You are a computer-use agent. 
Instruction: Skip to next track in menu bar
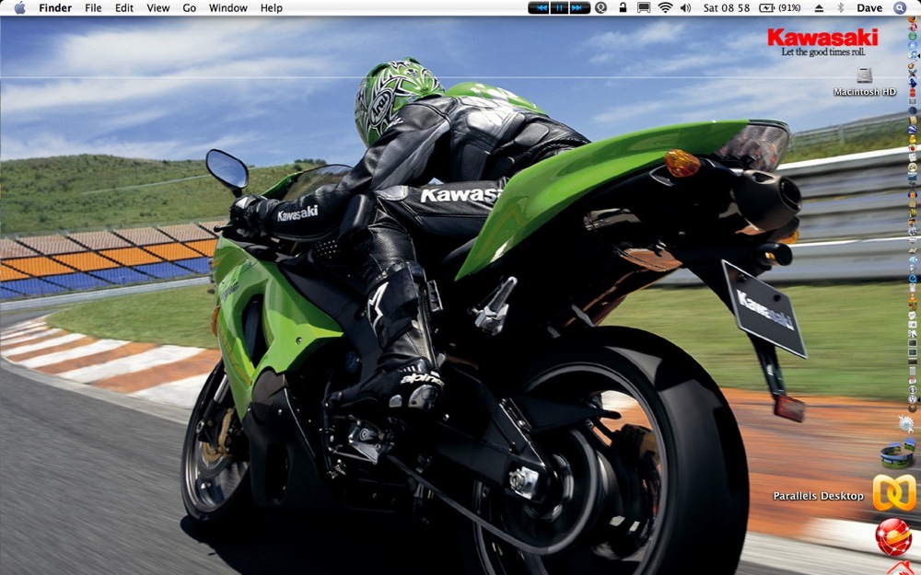[x=579, y=7]
